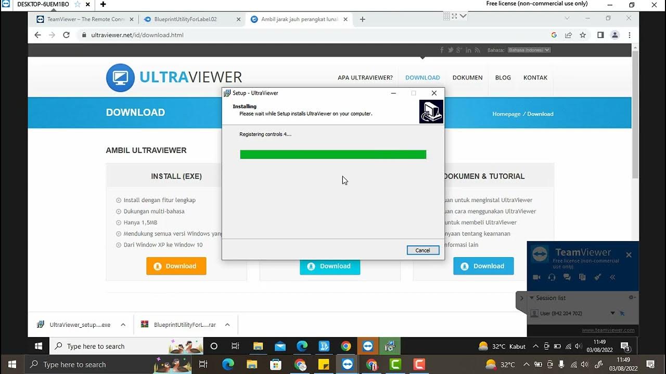Image resolution: width=666 pixels, height=374 pixels.
Task: Click the TeamViewer panel whiteboard brush icon
Action: coord(597,277)
